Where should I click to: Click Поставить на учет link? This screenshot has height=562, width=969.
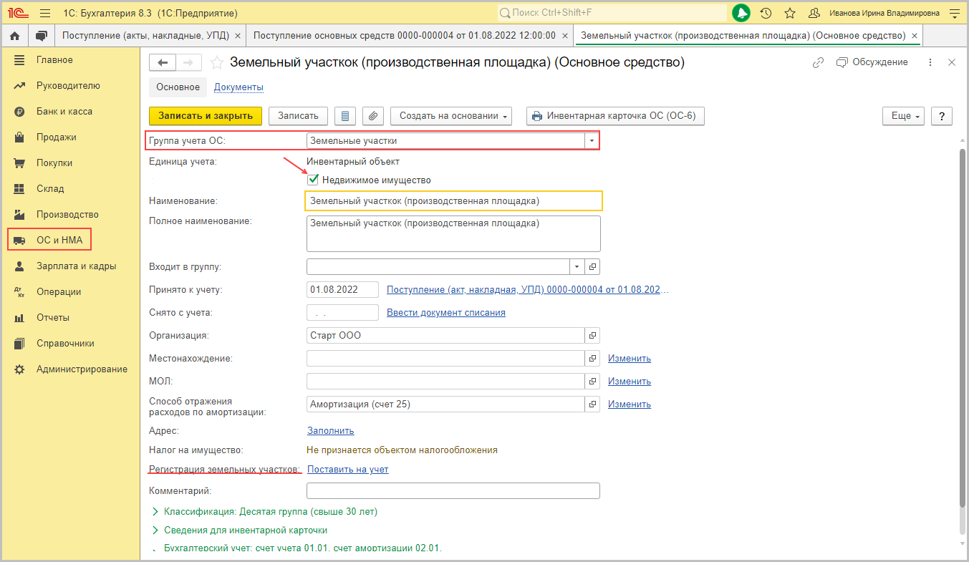pos(347,470)
